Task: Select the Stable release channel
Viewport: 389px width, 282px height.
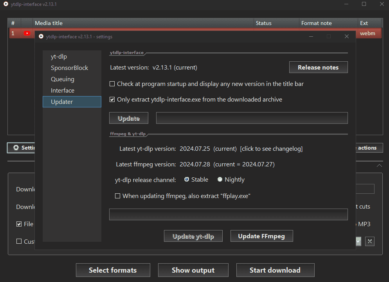Action: (x=187, y=179)
